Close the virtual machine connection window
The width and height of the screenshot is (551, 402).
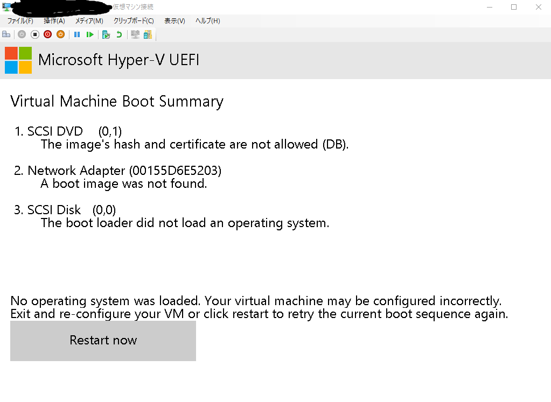coord(539,7)
